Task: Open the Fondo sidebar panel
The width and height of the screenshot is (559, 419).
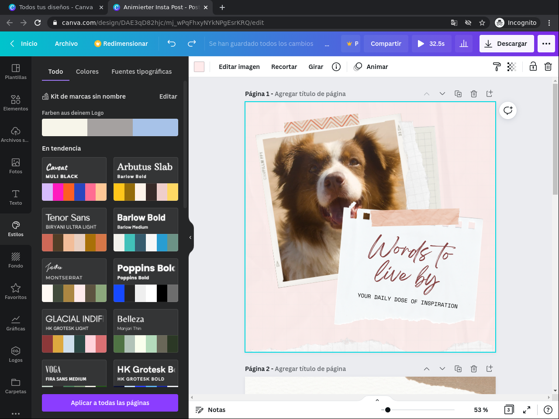Action: (16, 260)
